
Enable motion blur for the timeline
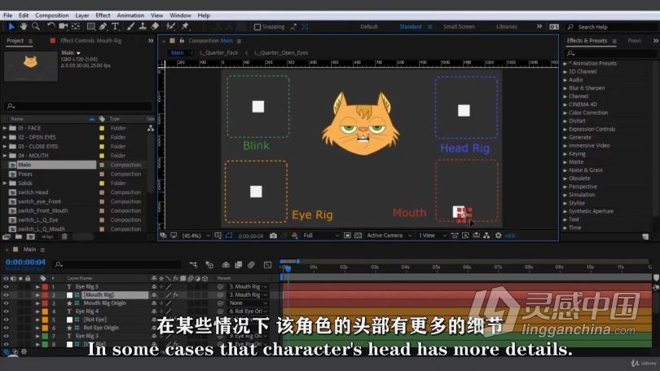click(x=251, y=264)
